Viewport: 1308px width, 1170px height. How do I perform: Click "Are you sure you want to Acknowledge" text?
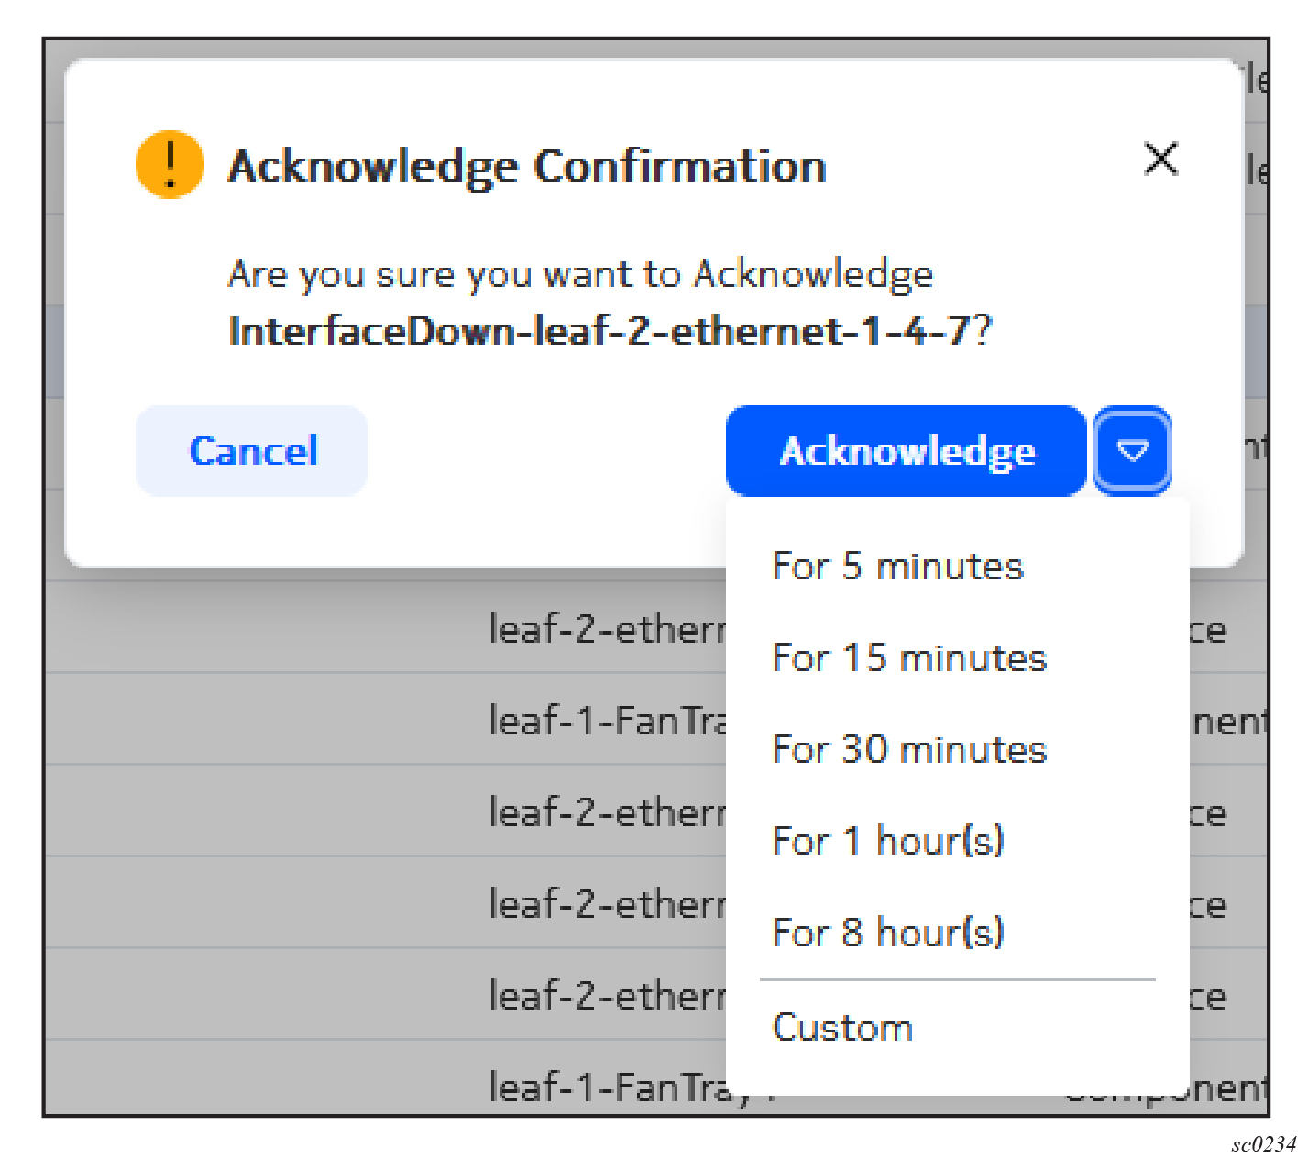tap(580, 274)
